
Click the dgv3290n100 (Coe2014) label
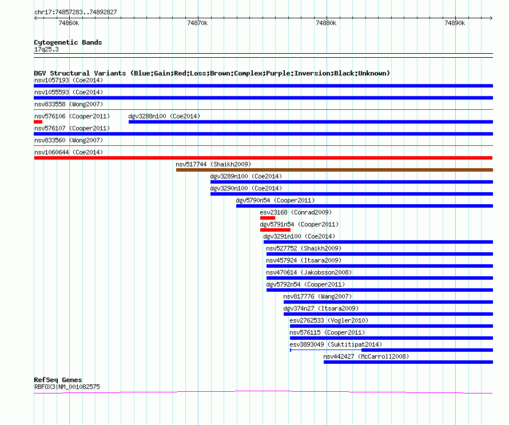point(246,188)
